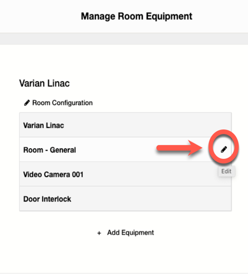Click the gray band below the page header
The image size is (248, 274).
click(124, 39)
